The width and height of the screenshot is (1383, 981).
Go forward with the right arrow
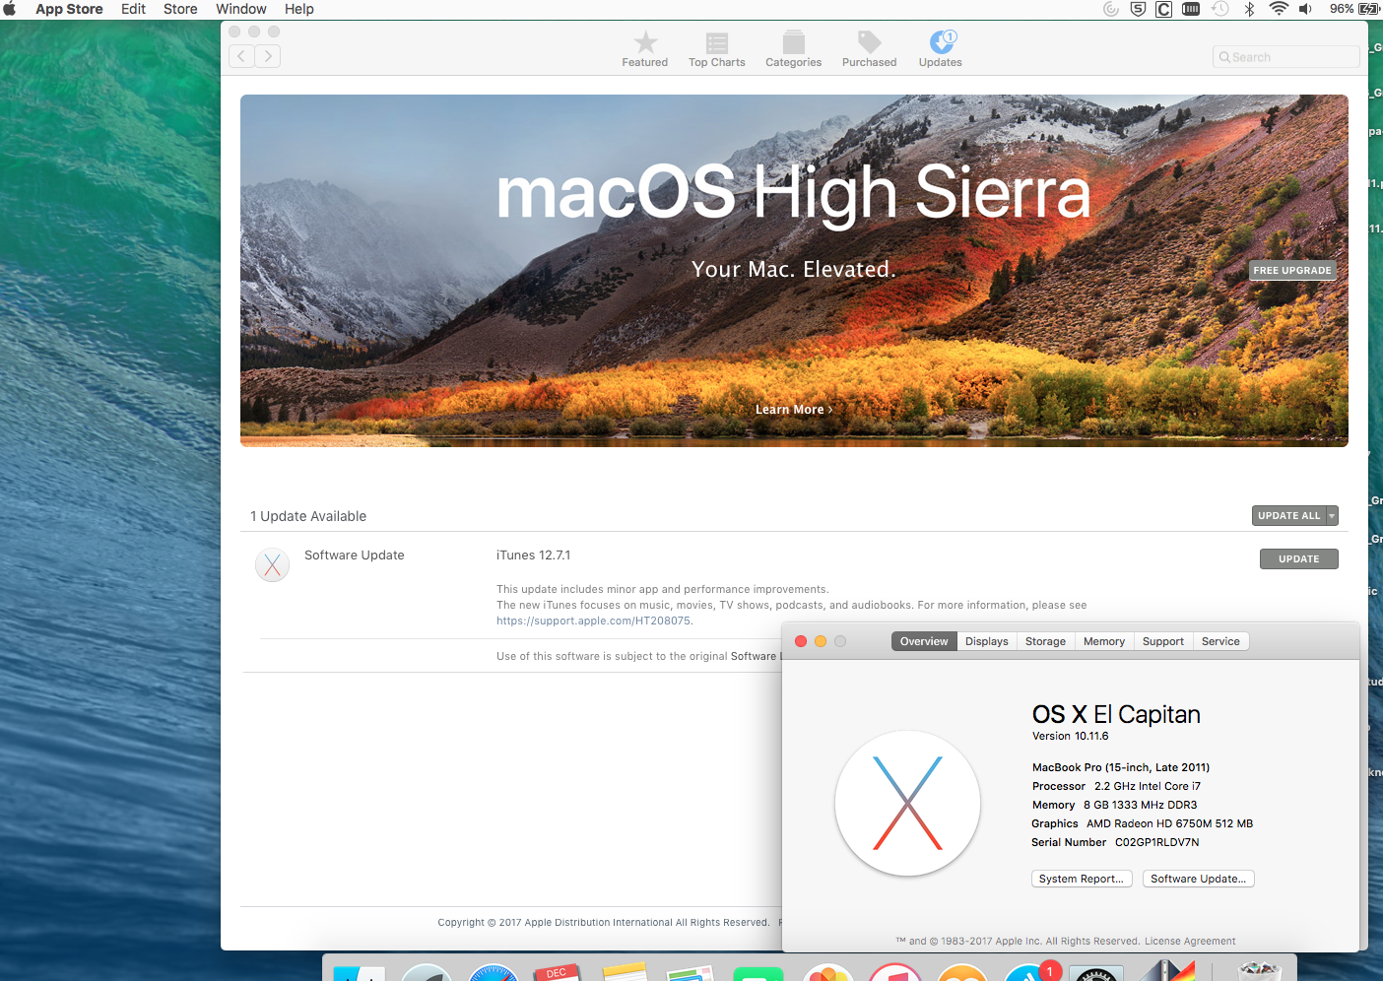coord(268,56)
